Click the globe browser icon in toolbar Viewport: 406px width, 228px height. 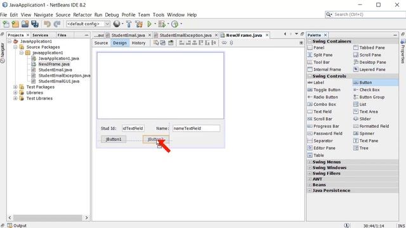click(x=117, y=24)
